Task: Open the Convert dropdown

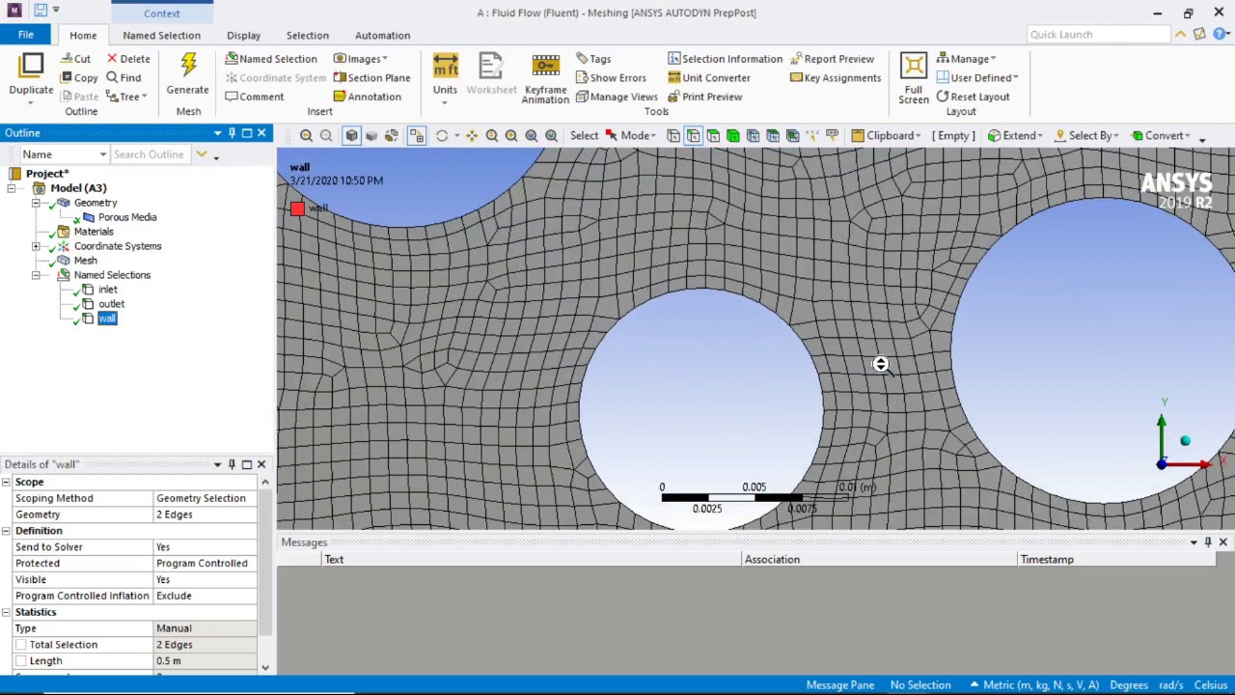Action: pyautogui.click(x=1162, y=136)
